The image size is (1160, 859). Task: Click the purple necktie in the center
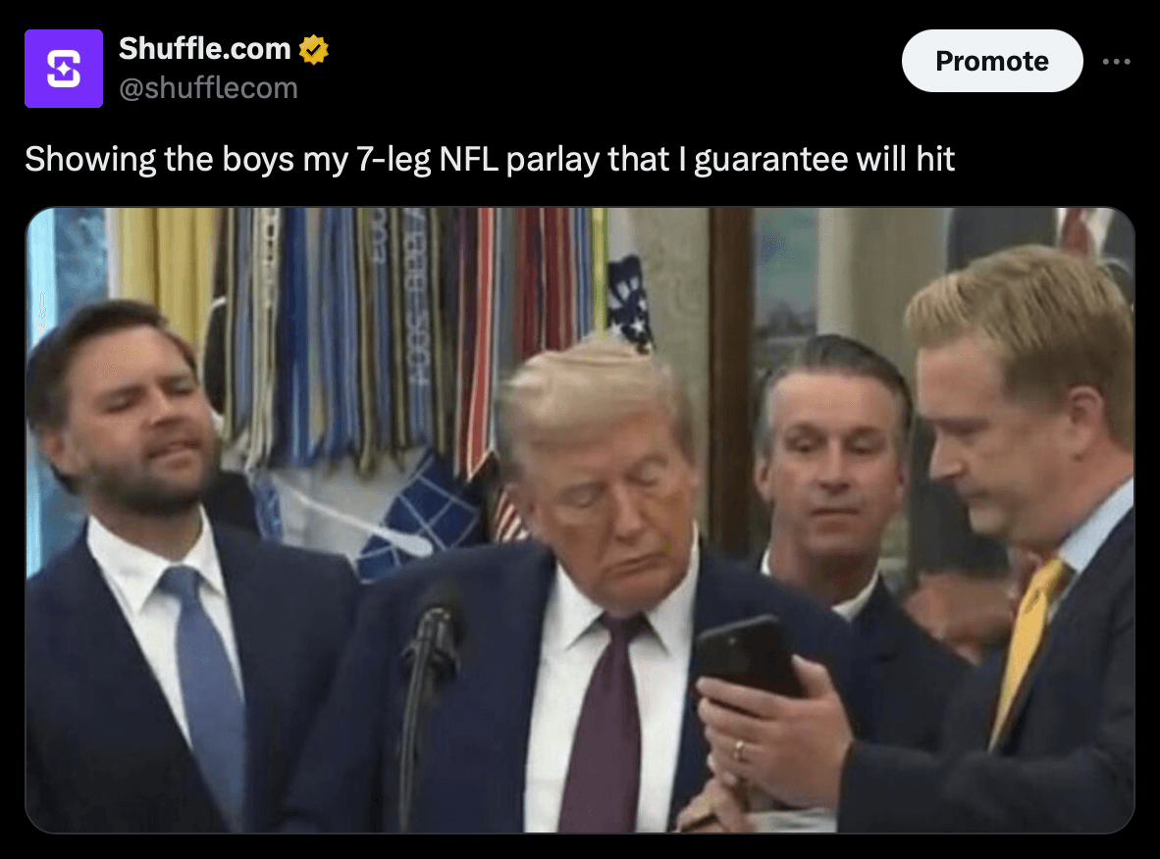[603, 725]
